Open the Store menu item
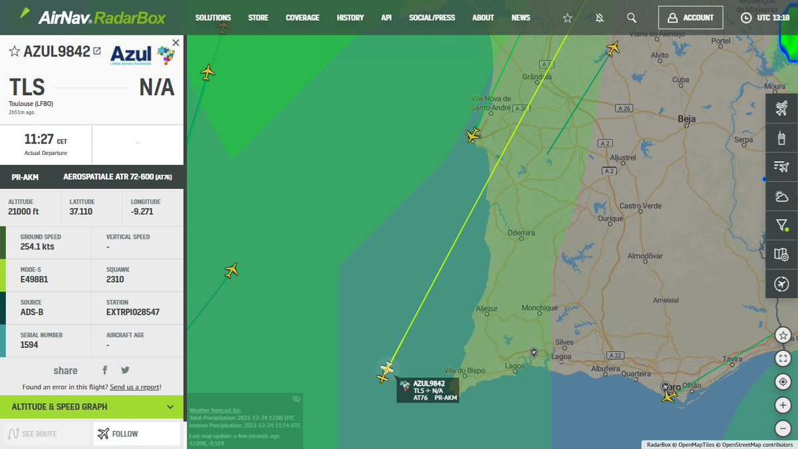Viewport: 798px width, 449px height. tap(258, 18)
